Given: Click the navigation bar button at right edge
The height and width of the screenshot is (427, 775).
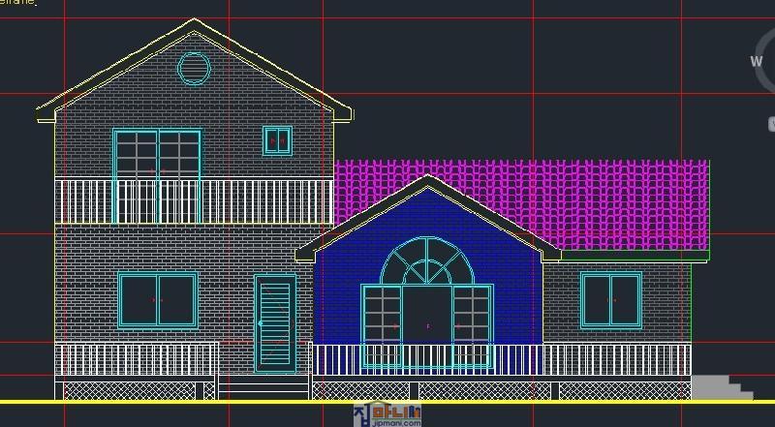Looking at the screenshot, I should point(771,124).
